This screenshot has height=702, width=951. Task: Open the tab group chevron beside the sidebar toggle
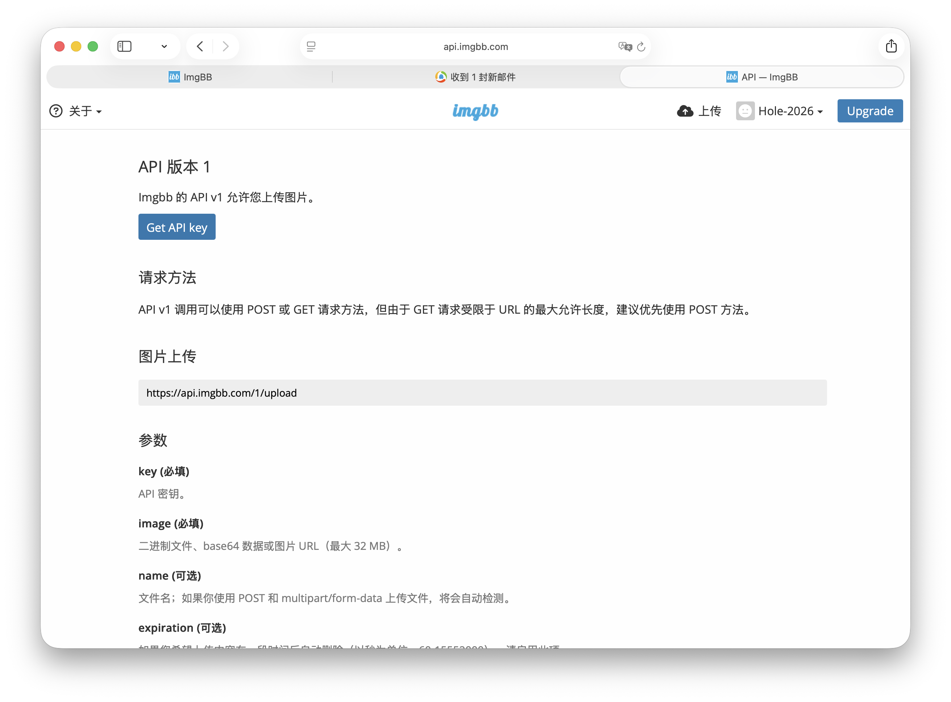(164, 46)
